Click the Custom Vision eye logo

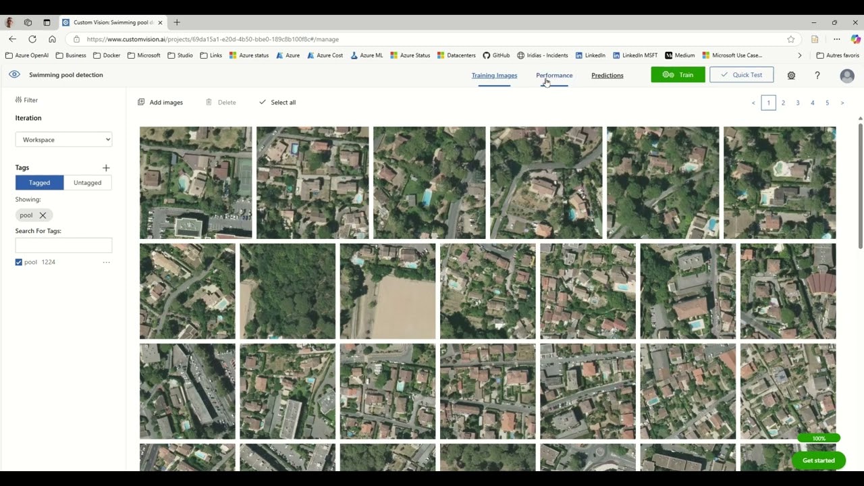(x=14, y=75)
